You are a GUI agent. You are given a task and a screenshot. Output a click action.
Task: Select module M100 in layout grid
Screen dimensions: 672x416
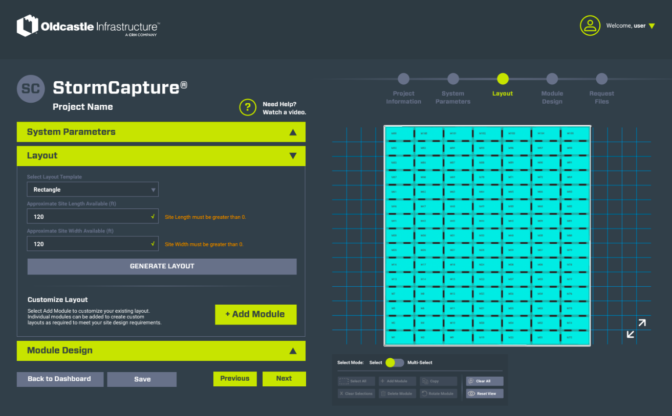pos(429,133)
